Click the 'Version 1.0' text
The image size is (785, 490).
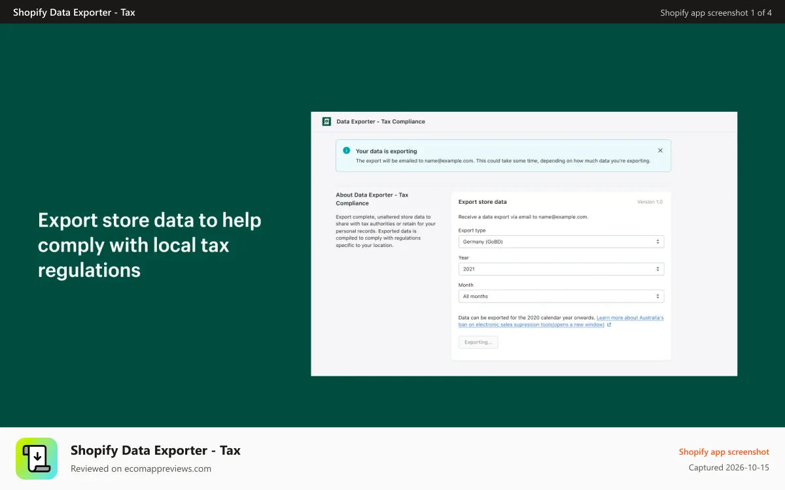(x=650, y=202)
